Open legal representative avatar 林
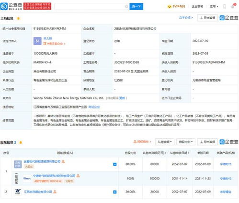 (x=37, y=41)
